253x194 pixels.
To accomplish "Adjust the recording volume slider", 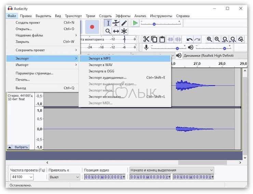I will pyautogui.click(x=177, y=48).
